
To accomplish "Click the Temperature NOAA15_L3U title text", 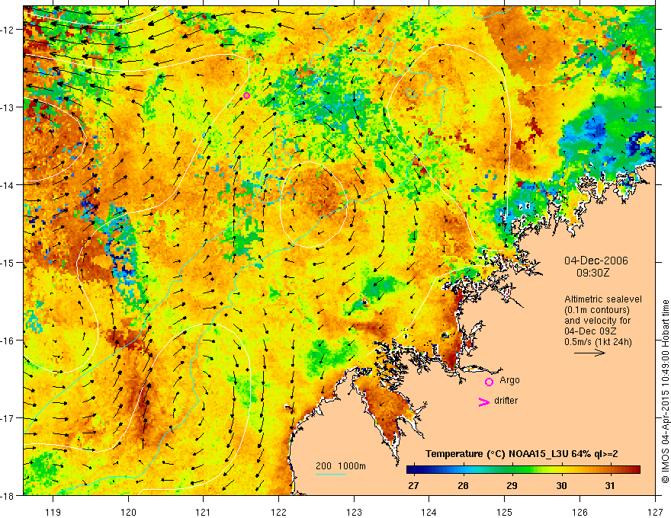I will click(x=522, y=454).
